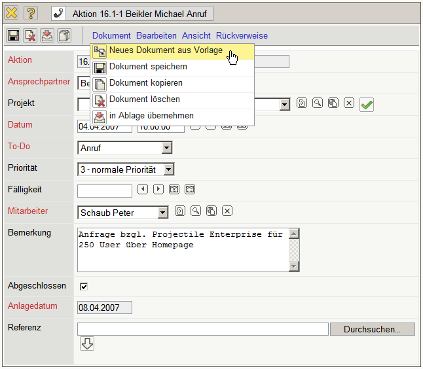Click into the Fälligkeit date input field

click(x=105, y=191)
